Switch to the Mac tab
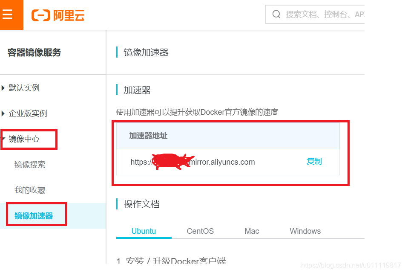405x273 pixels. pyautogui.click(x=252, y=231)
